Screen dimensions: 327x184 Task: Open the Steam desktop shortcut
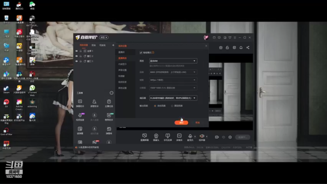pos(6,90)
